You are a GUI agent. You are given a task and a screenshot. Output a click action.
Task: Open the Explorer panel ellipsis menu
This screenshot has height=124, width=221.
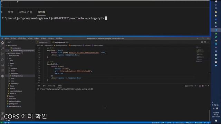[32, 42]
